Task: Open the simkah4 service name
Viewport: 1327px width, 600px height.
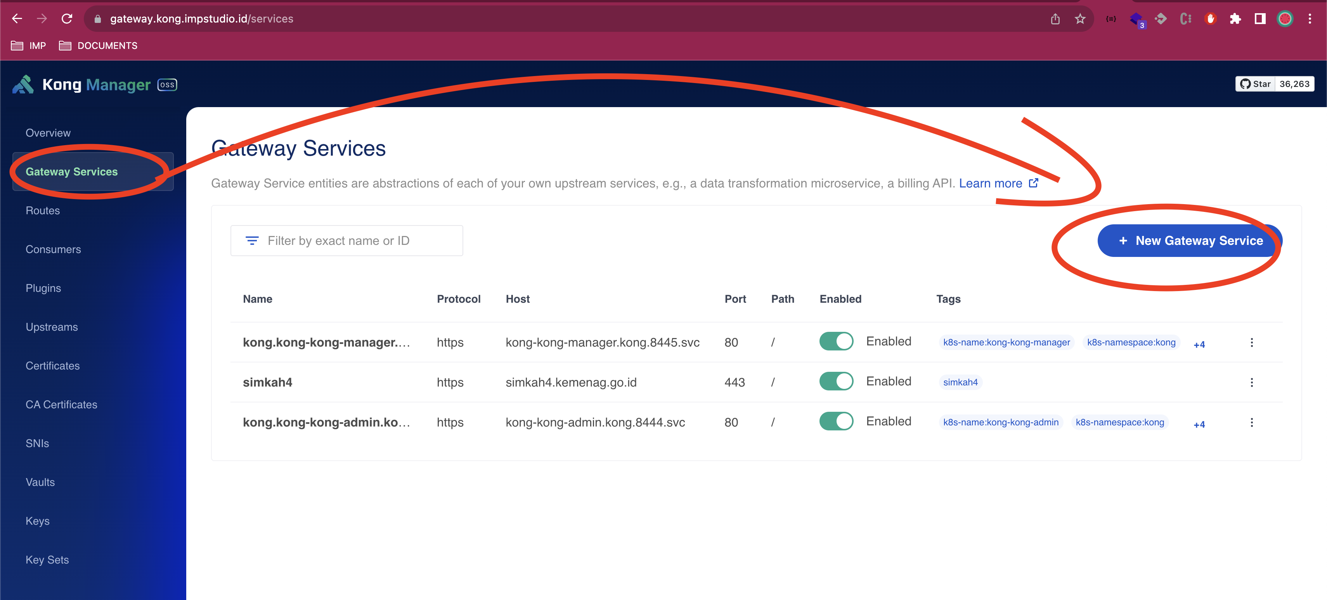Action: point(267,383)
